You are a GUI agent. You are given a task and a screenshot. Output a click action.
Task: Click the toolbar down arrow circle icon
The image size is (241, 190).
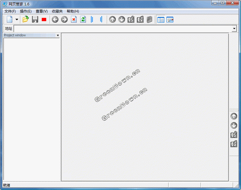[x=122, y=20]
